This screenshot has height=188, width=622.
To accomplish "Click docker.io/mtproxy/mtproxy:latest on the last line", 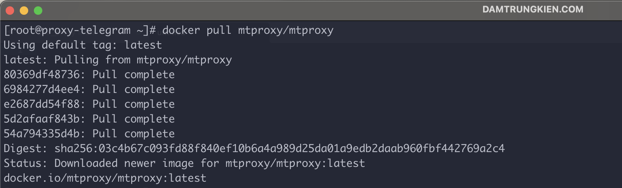I will (105, 178).
